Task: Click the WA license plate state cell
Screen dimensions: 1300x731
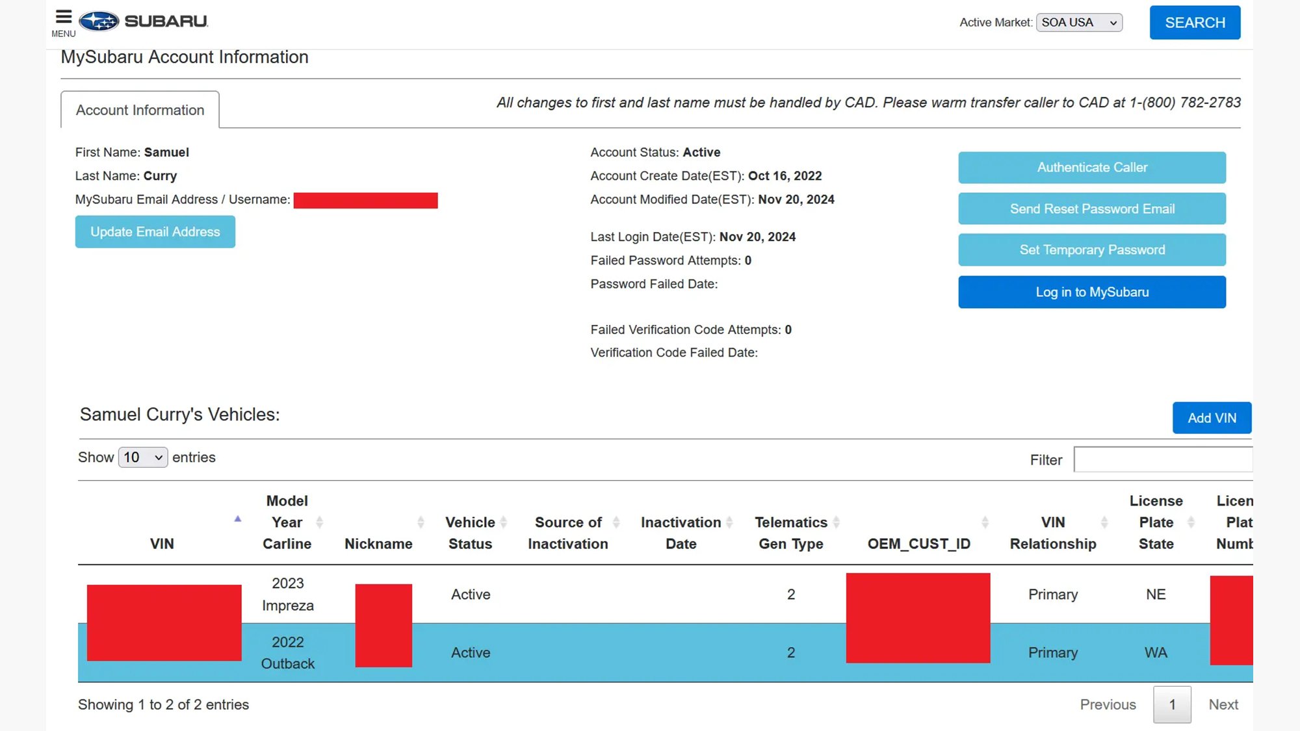Action: tap(1156, 653)
